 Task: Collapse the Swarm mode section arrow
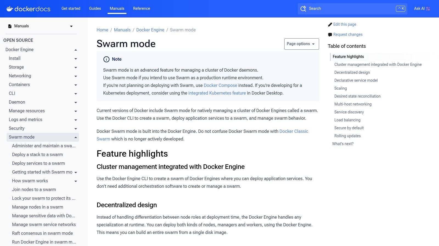pos(76,137)
